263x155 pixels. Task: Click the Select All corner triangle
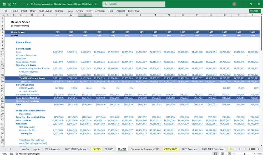[3, 15]
